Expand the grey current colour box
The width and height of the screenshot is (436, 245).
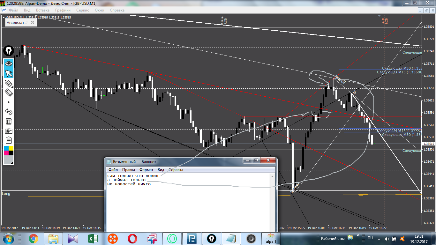(x=9, y=160)
